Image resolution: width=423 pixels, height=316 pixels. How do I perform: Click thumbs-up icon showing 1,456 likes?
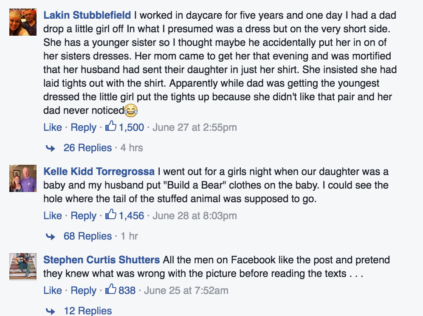pyautogui.click(x=111, y=215)
